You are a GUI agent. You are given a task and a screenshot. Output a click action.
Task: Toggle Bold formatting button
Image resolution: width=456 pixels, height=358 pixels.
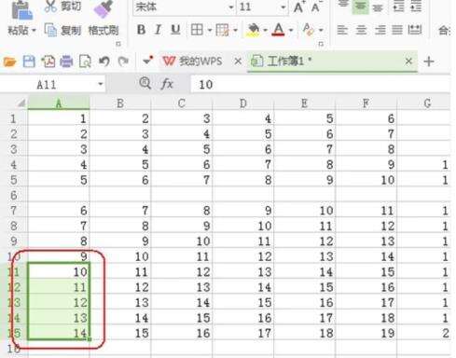pyautogui.click(x=141, y=30)
